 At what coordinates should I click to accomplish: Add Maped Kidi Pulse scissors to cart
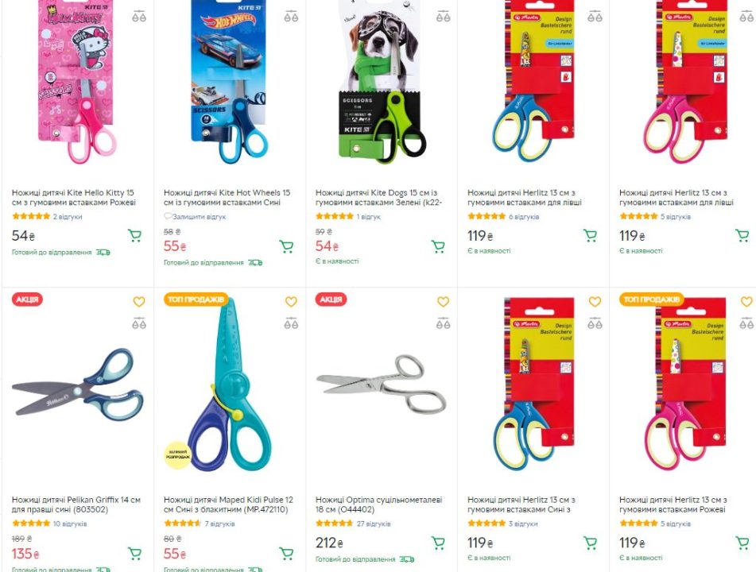point(286,553)
